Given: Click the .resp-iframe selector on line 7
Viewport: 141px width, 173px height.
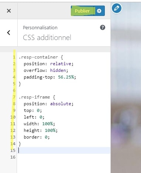Looking at the screenshot, I should coord(34,97).
